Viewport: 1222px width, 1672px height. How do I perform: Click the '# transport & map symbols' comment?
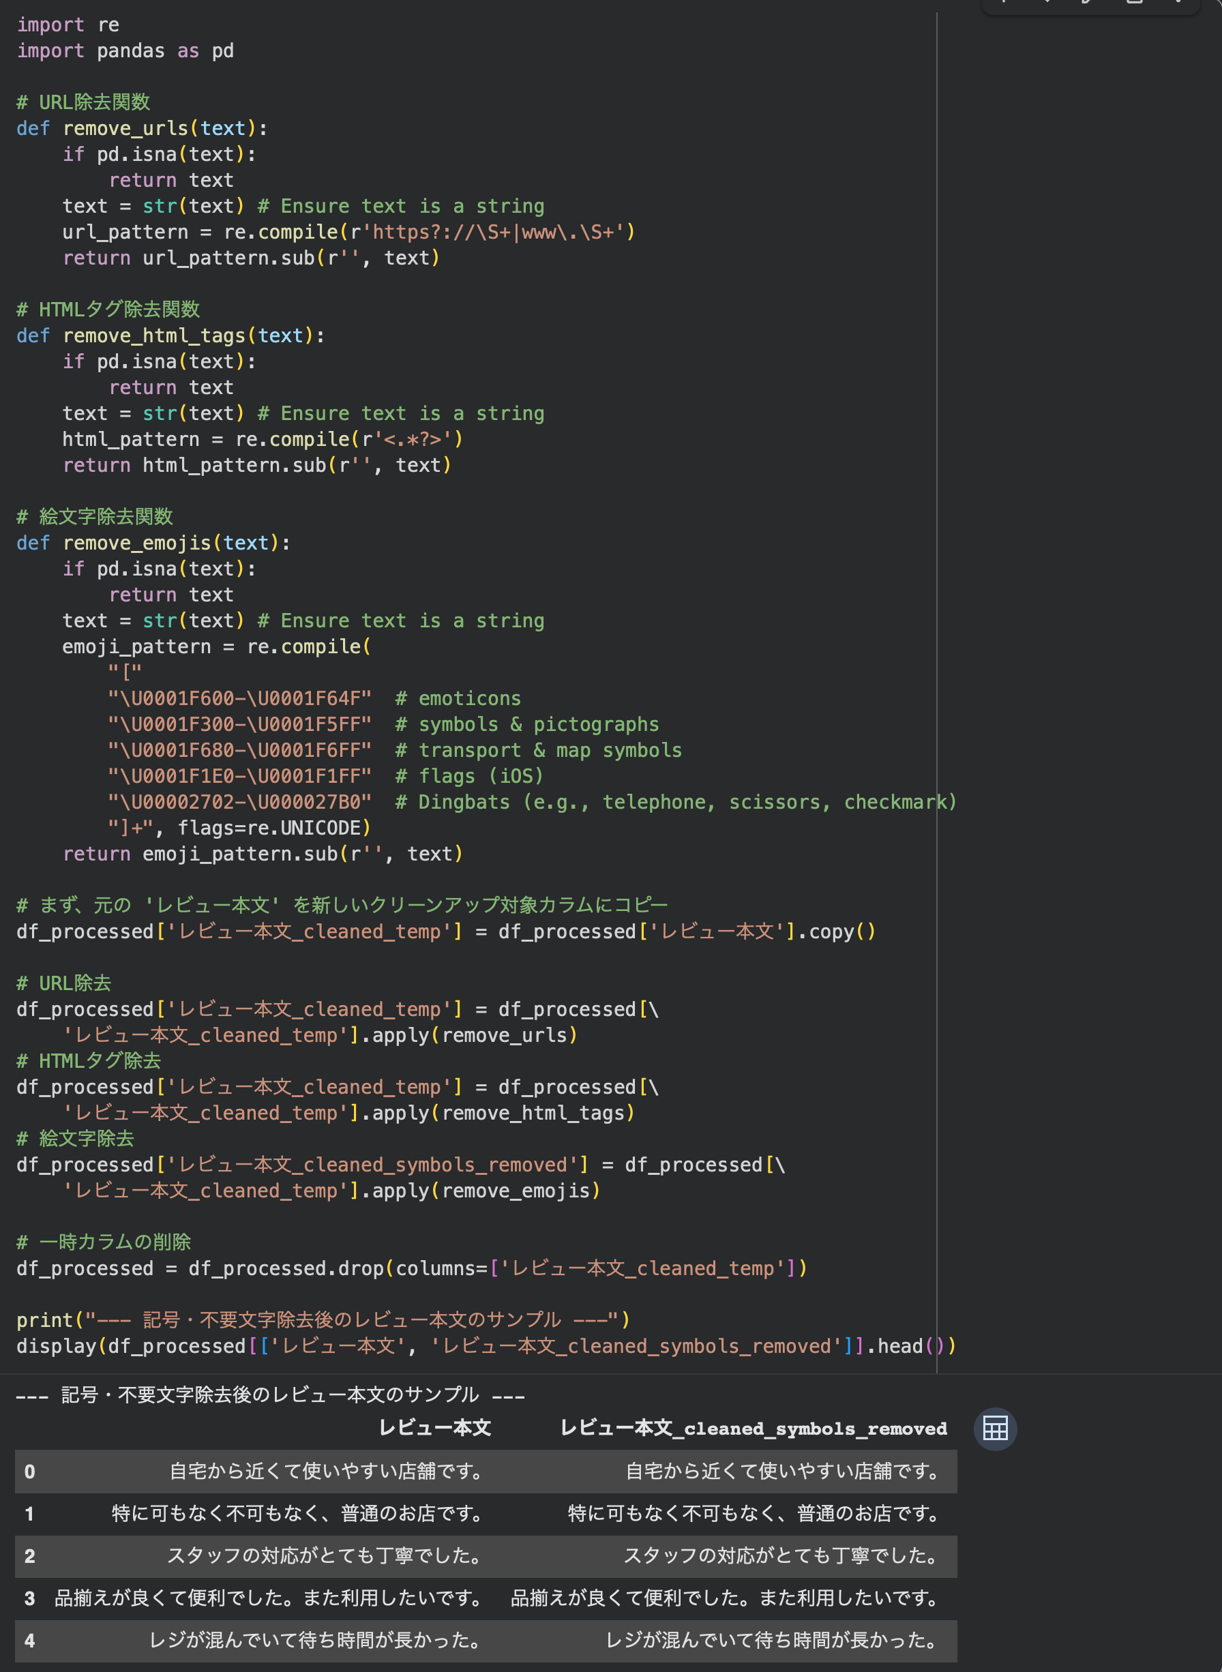[x=539, y=750]
